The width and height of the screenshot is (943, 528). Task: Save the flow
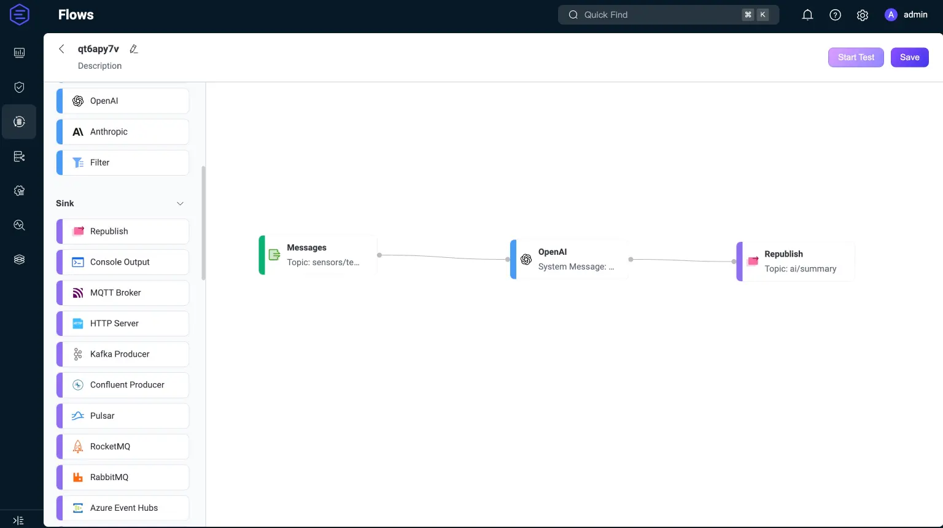pos(909,57)
